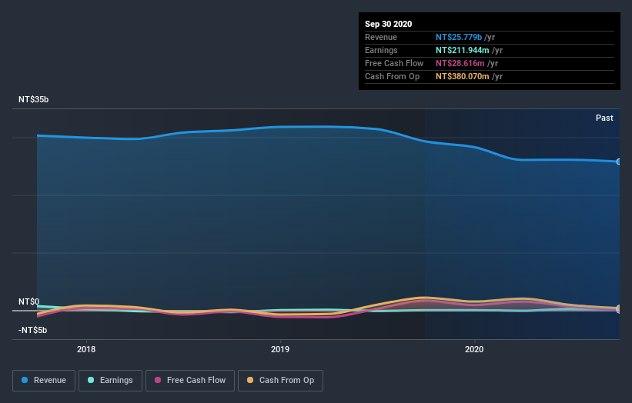Click the 2020 axis label
Screen dimensions: 632x403
tap(474, 349)
